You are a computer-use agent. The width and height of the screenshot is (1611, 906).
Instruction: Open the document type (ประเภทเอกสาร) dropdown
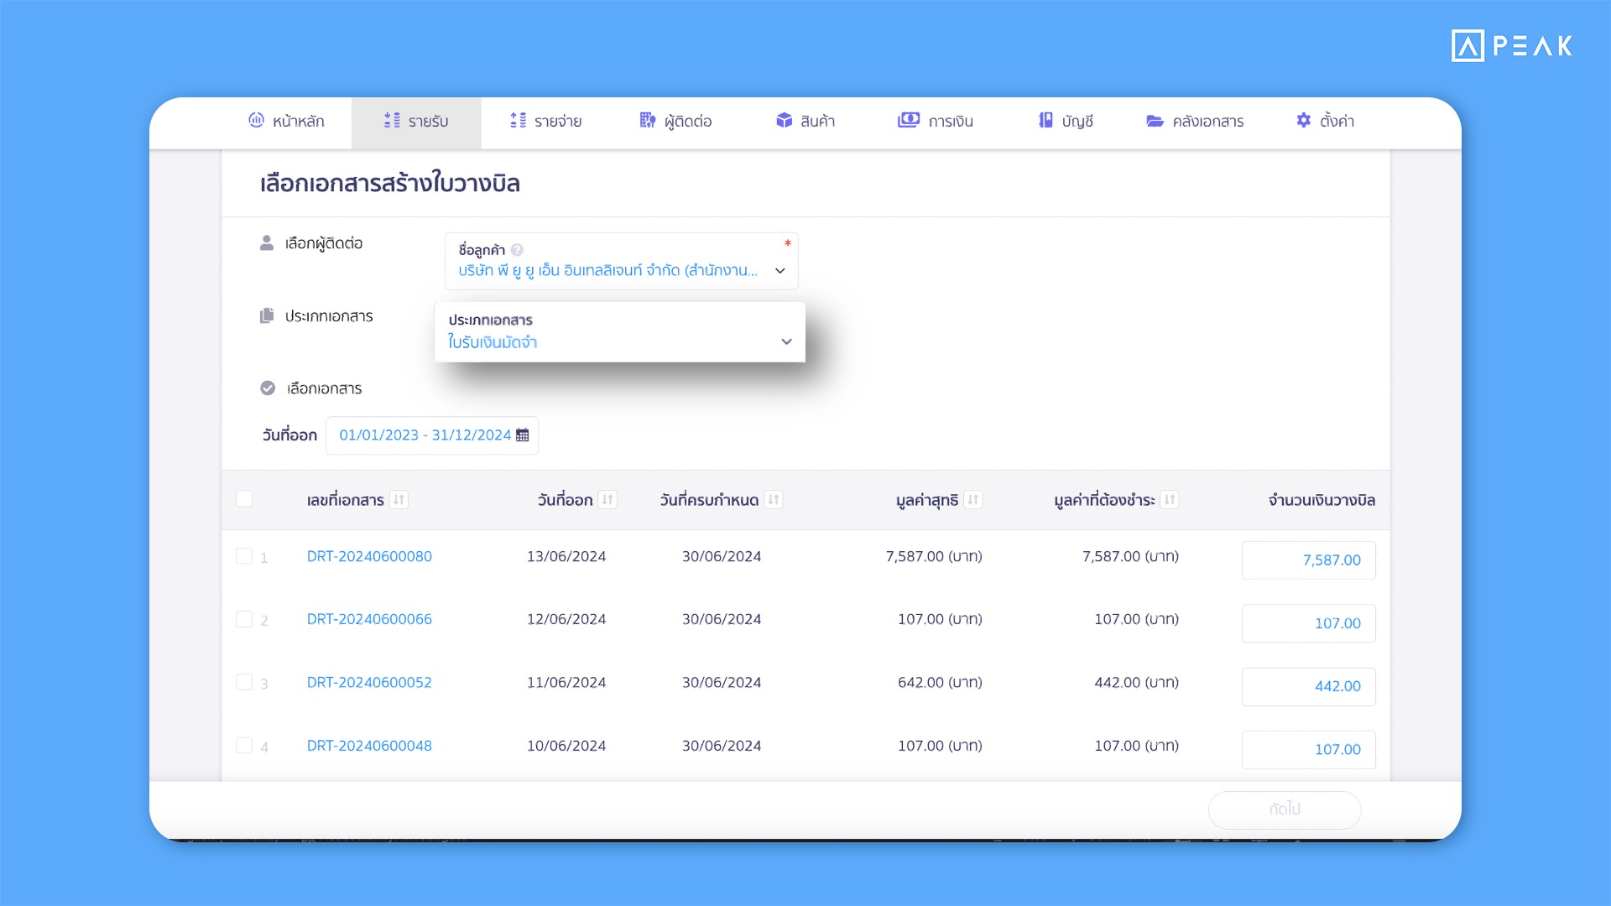620,332
